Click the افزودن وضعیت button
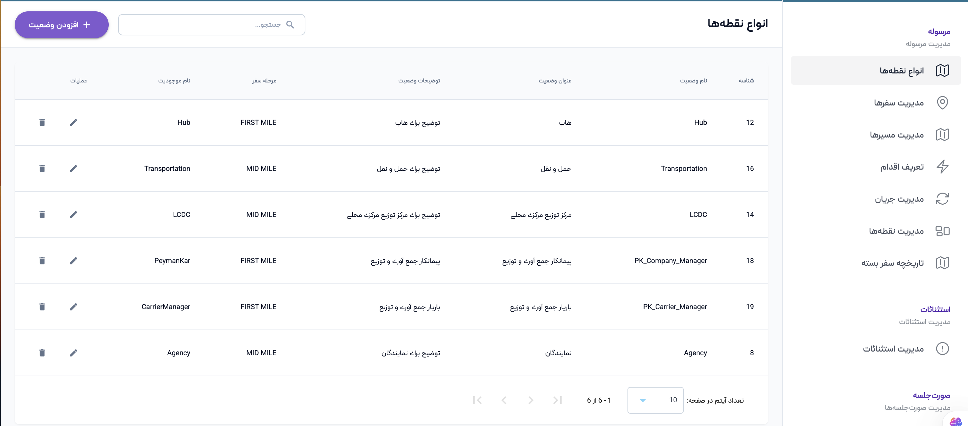968x426 pixels. point(62,25)
